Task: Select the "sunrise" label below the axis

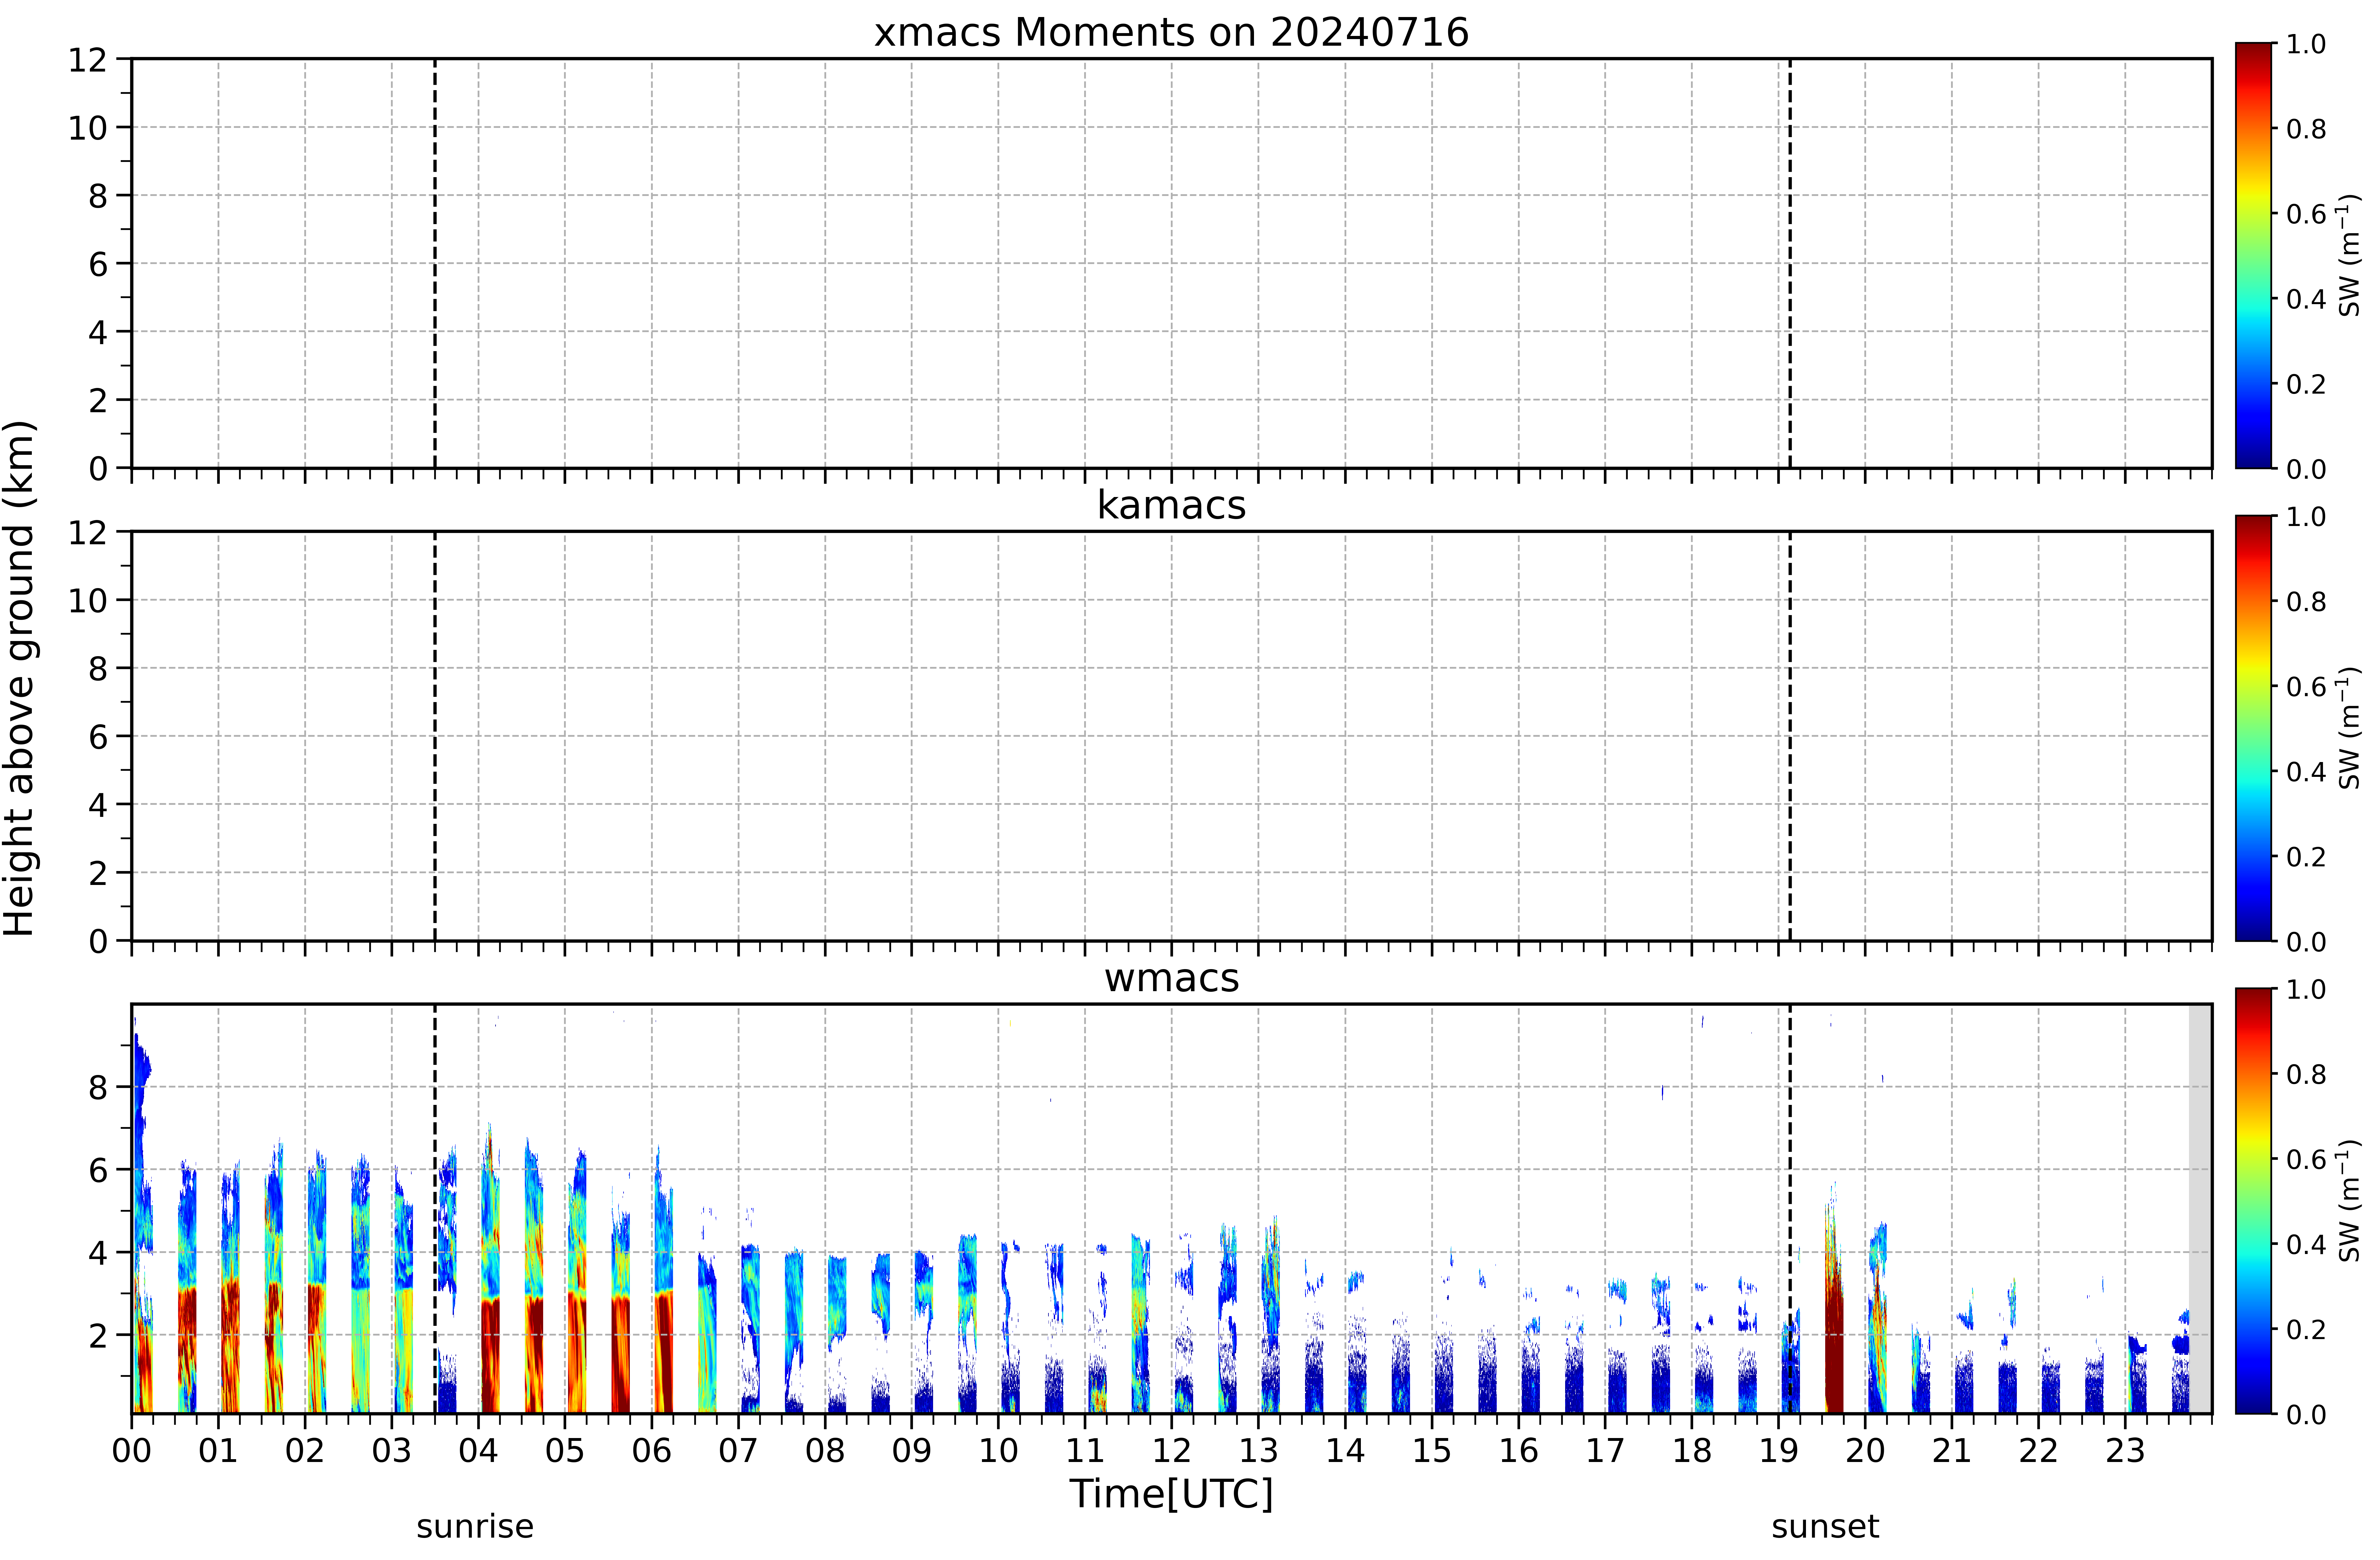Action: tap(475, 1527)
